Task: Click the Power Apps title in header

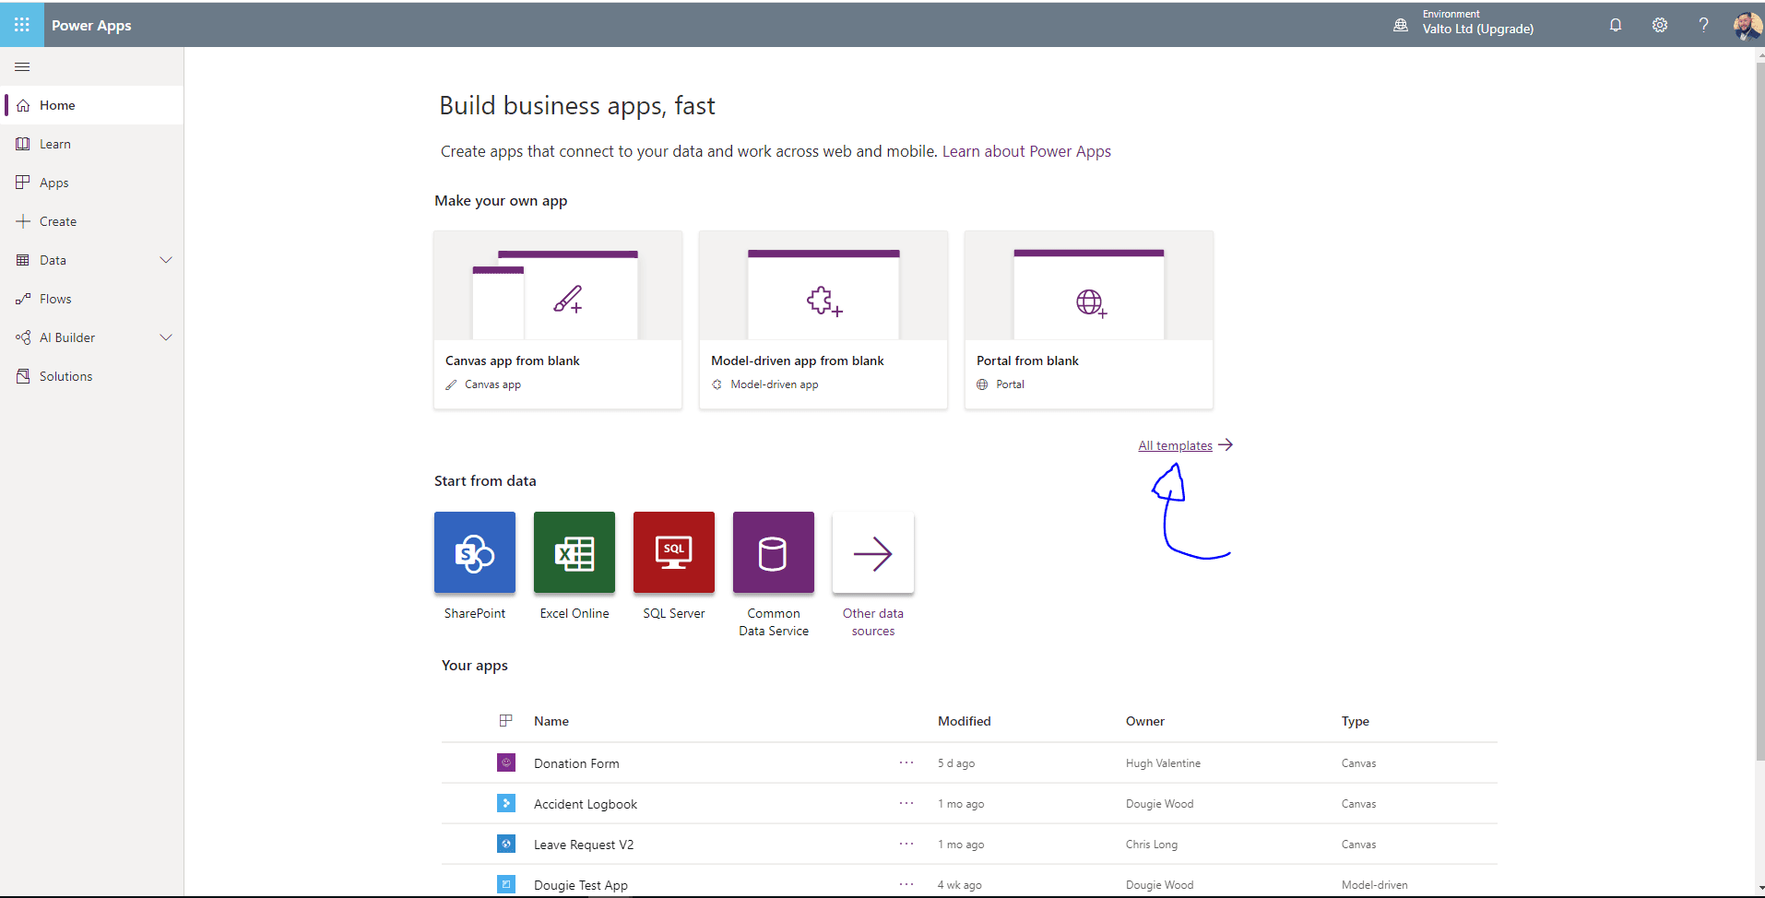Action: [91, 26]
